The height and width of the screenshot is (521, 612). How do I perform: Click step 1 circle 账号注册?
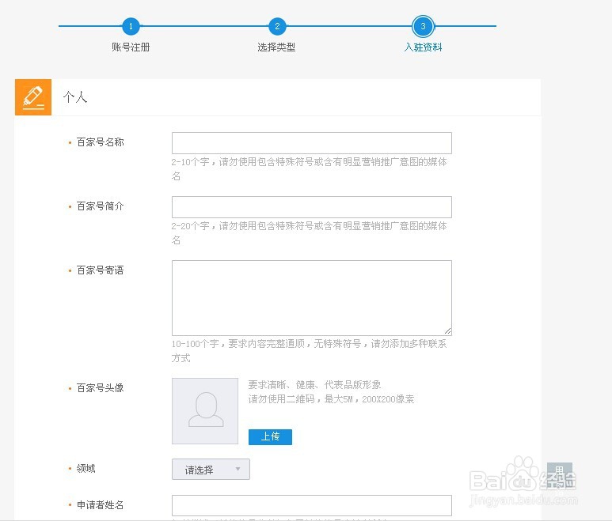[131, 26]
